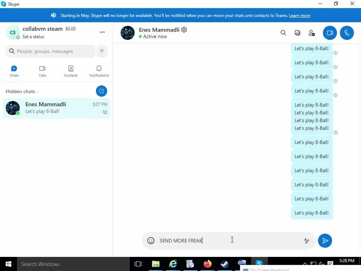The image size is (361, 271).
Task: Click the People, groups, messages search field
Action: tap(50, 51)
